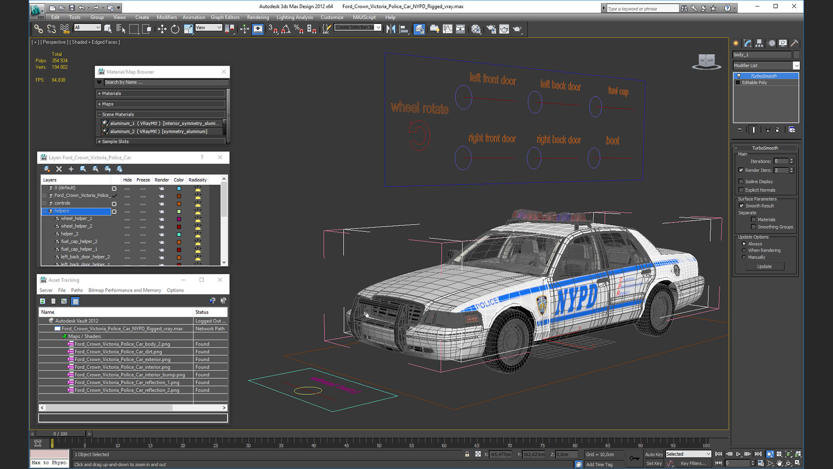Screen dimensions: 833x469
Task: Open Paths menu in Asset Tracking
Action: (x=77, y=290)
